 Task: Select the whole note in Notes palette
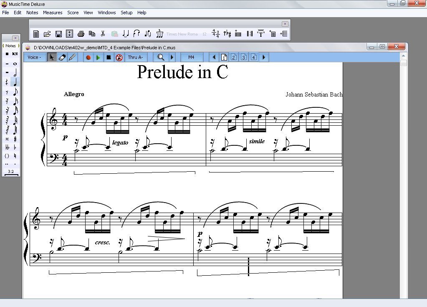coord(15,64)
